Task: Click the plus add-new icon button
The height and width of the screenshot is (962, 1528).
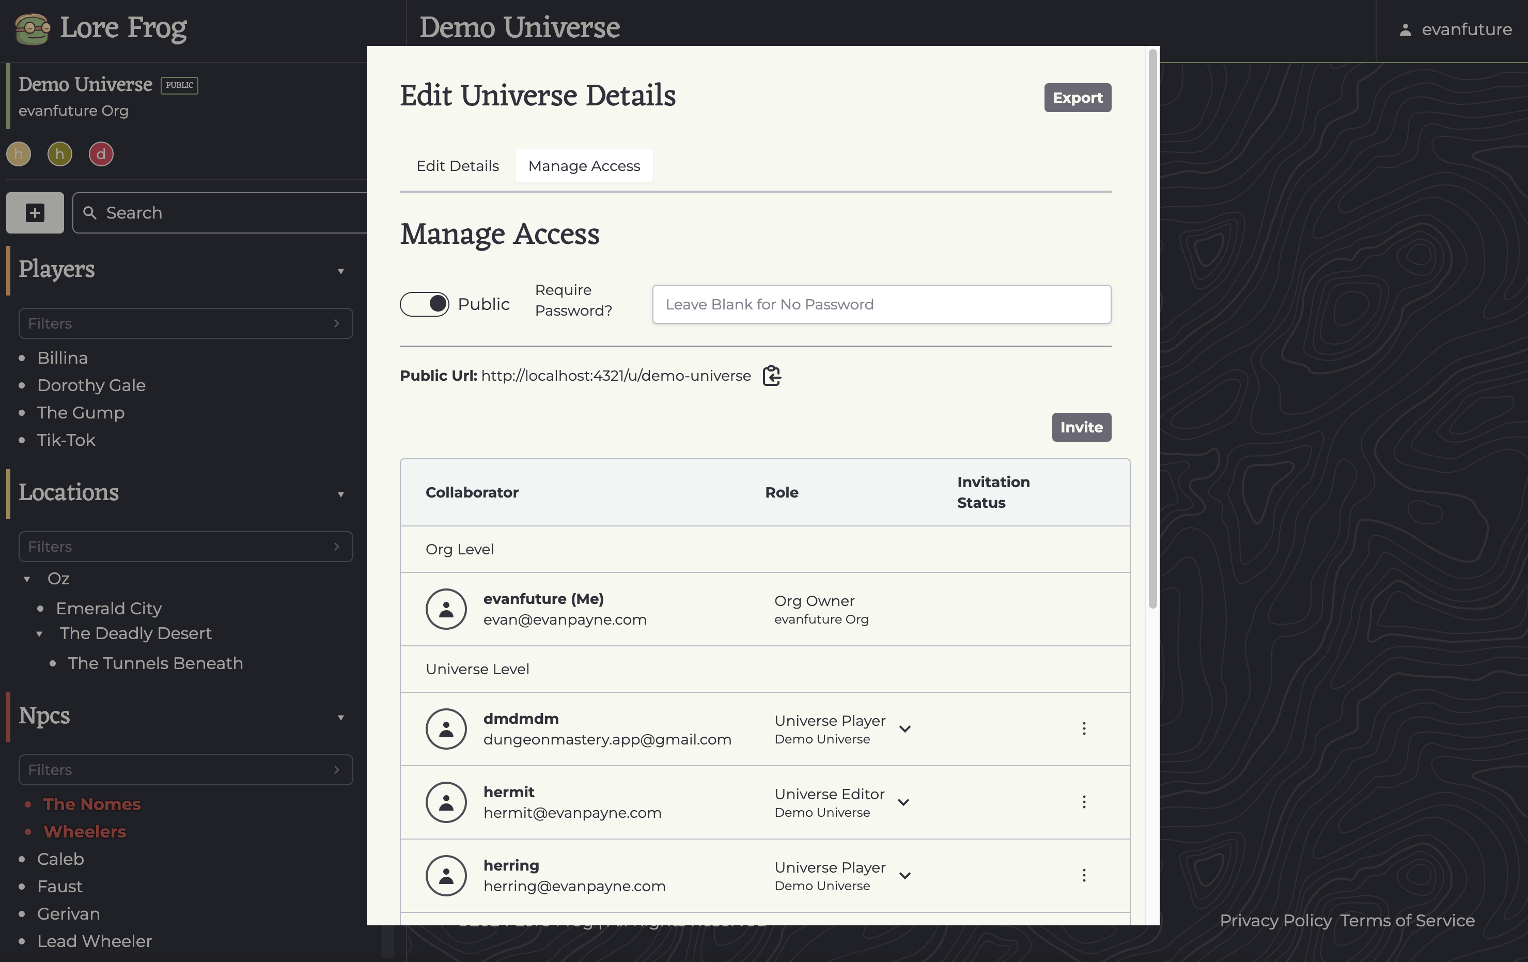Action: coord(35,212)
